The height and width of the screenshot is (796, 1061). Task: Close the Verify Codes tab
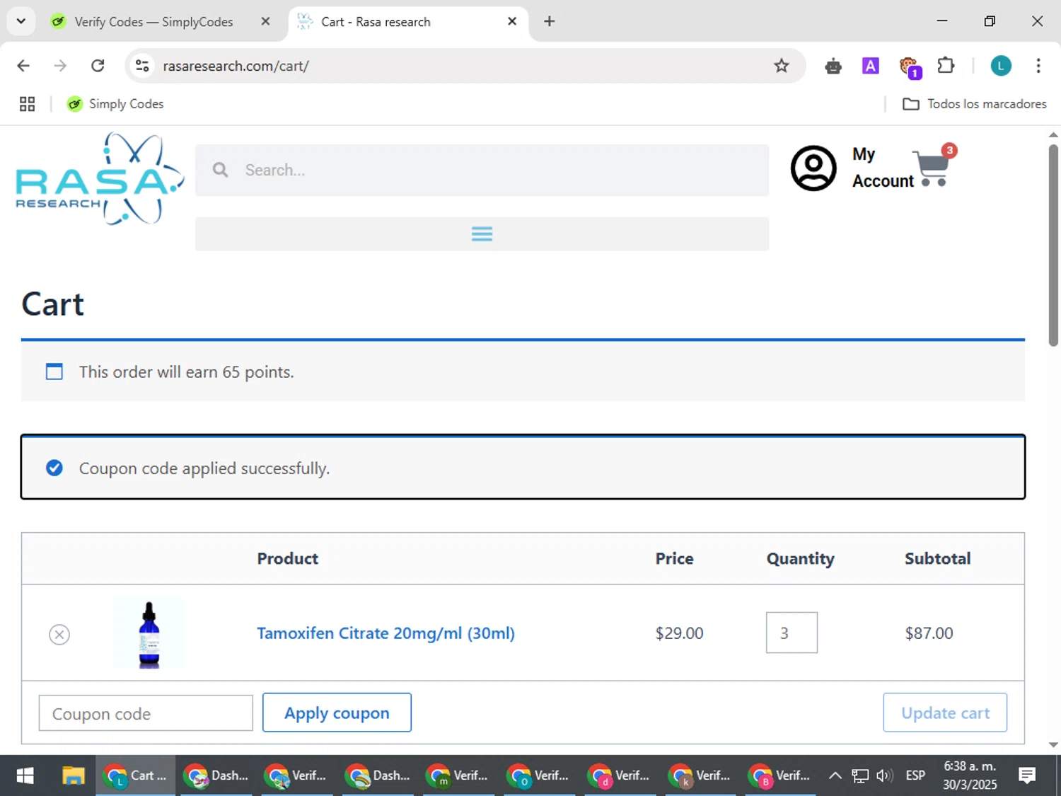click(265, 21)
